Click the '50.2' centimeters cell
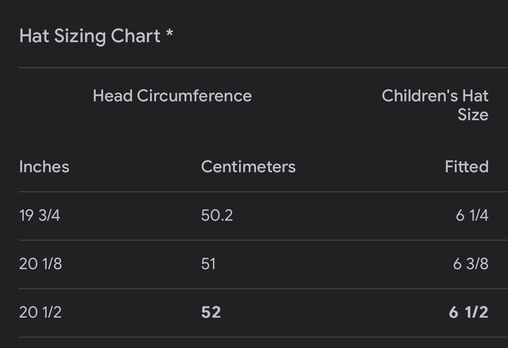This screenshot has height=348, width=508. pos(217,215)
